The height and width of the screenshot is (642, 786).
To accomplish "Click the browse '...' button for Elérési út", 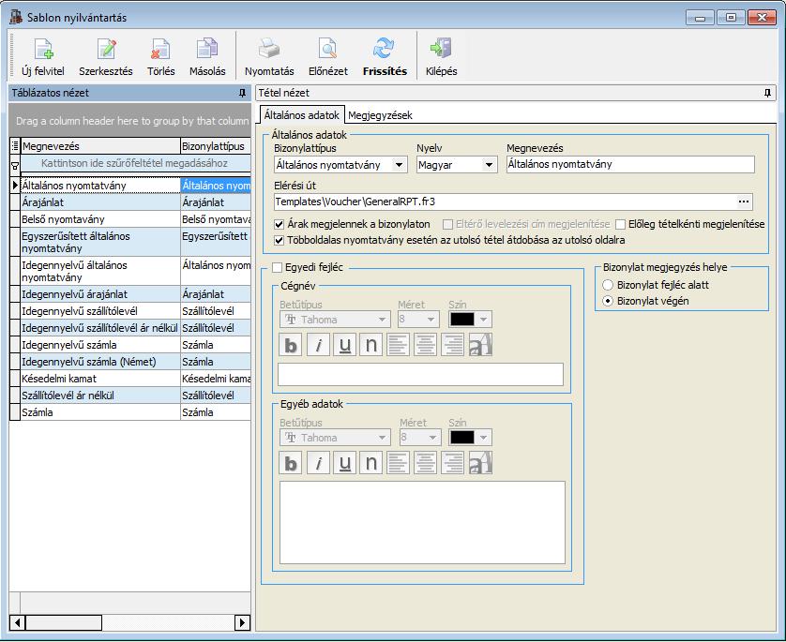I will (744, 202).
